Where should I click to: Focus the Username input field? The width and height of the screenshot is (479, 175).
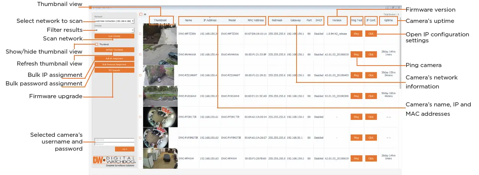(x=114, y=140)
